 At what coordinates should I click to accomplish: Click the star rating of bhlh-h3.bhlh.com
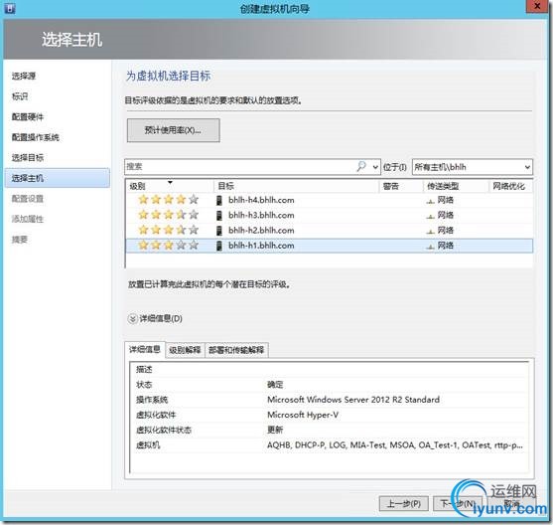(168, 215)
